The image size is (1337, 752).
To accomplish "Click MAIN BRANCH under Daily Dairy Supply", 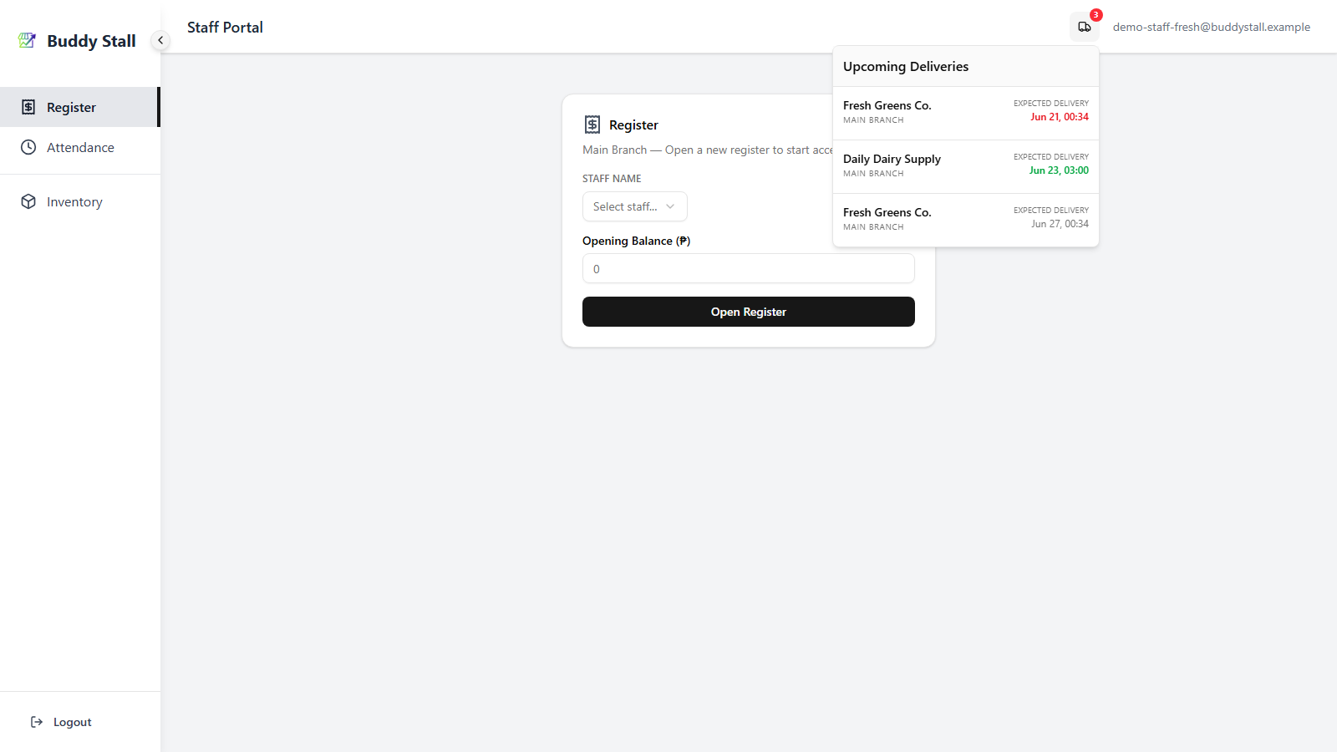I will pos(873,174).
